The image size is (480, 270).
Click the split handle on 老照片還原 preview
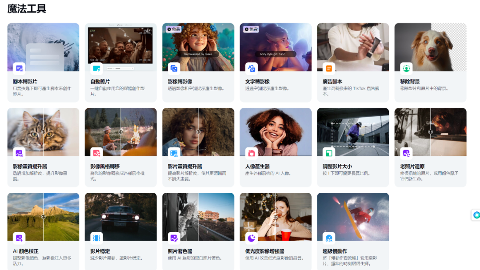pos(430,132)
